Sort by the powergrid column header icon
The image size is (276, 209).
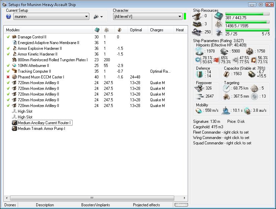tap(106, 30)
